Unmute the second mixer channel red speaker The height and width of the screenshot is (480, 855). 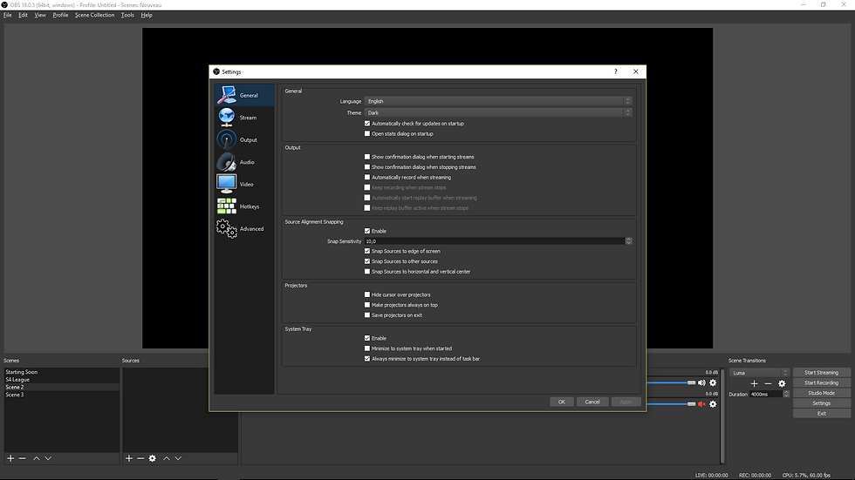pos(701,404)
